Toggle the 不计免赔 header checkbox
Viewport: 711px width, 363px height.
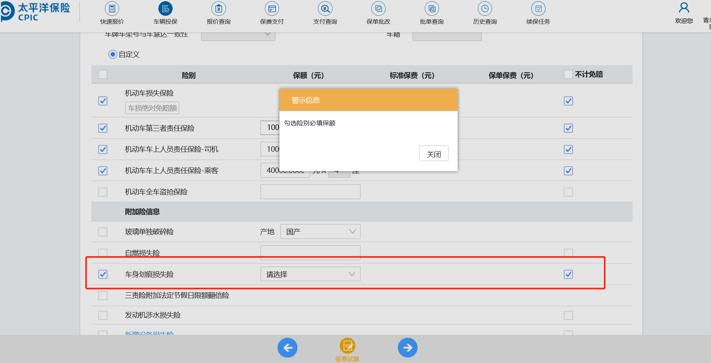tap(568, 74)
